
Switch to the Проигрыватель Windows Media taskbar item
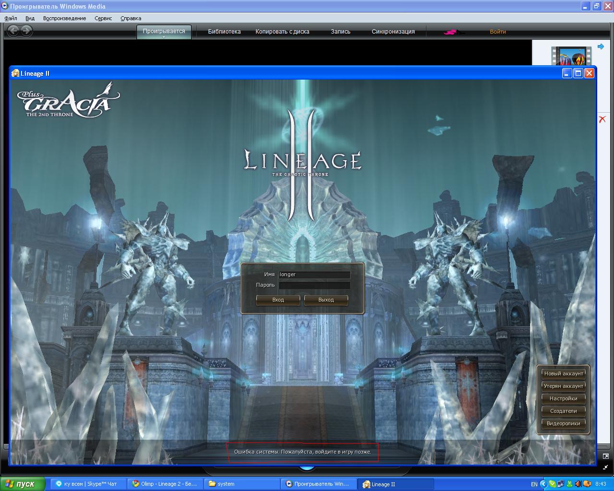coord(318,484)
